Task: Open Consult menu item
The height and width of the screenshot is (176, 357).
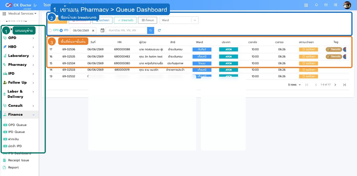Action: tap(15, 105)
